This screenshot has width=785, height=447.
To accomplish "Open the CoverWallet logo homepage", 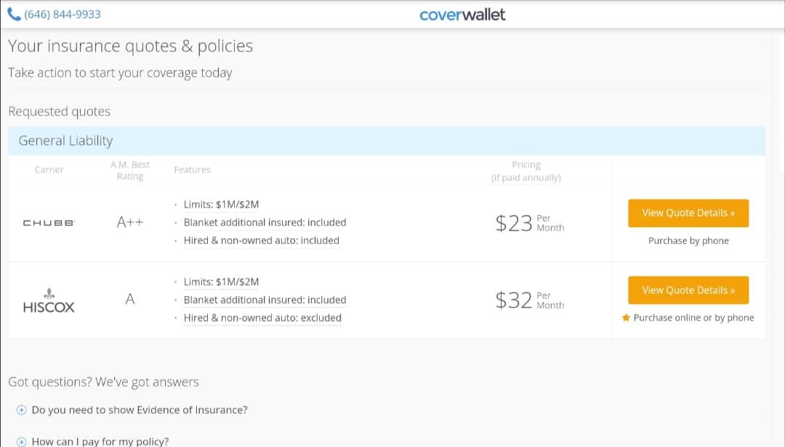I will click(x=462, y=15).
